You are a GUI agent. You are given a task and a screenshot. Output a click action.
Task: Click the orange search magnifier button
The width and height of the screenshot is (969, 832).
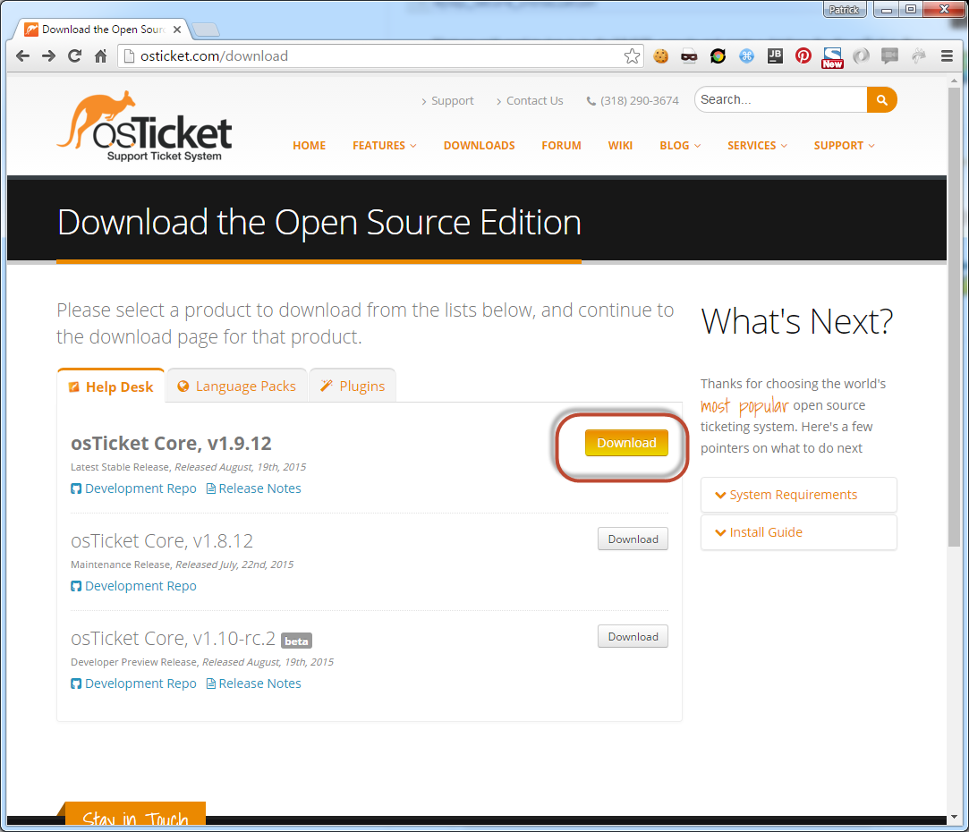(x=882, y=99)
